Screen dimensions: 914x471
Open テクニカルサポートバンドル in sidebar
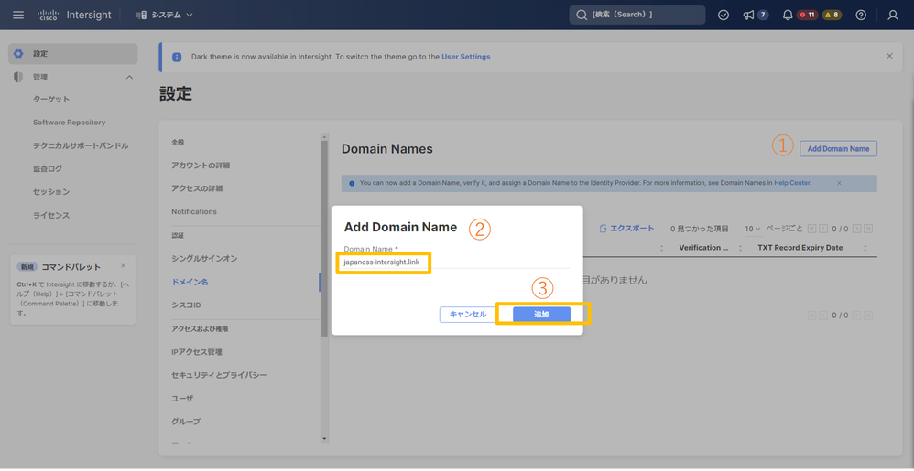(x=81, y=145)
